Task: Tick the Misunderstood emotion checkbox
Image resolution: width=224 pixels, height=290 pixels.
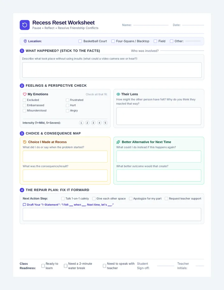Action: (x=24, y=110)
